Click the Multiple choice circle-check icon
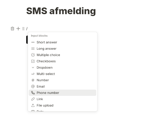Viewport: 141px width, 122px height. tap(33, 55)
